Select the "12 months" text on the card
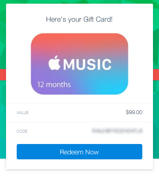Image resolution: width=159 pixels, height=175 pixels. pos(54,84)
